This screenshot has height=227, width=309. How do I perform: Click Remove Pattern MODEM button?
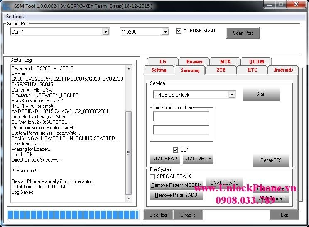(x=176, y=185)
